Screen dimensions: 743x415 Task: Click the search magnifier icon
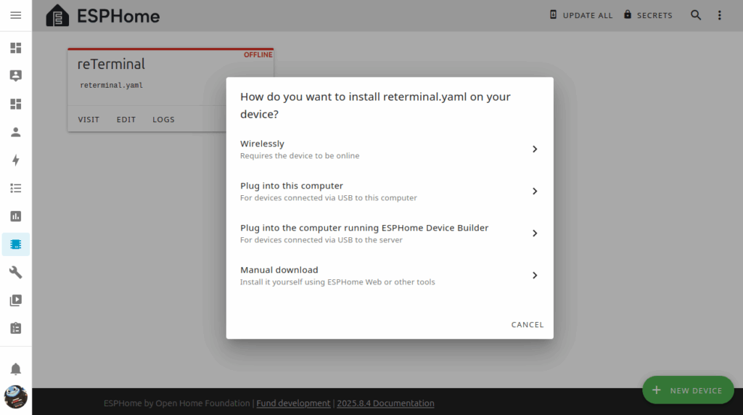(x=696, y=15)
